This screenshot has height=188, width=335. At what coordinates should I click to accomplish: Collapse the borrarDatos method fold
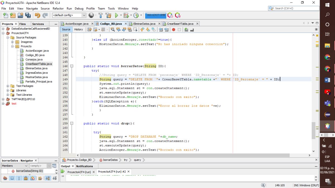72,66
